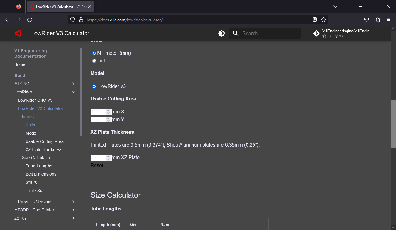This screenshot has height=230, width=396.
Task: Select Inch as the unit
Action: 94,60
